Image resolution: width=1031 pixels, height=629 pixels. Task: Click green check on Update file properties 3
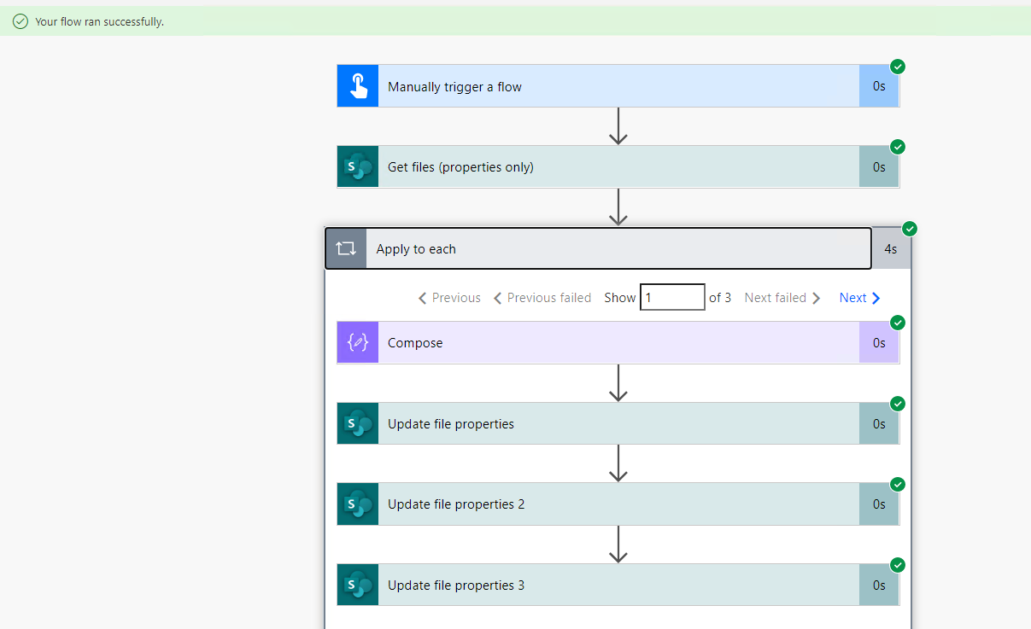tap(898, 565)
